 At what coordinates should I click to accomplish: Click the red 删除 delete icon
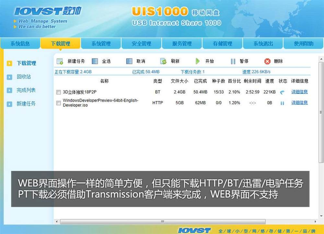pos(267,61)
